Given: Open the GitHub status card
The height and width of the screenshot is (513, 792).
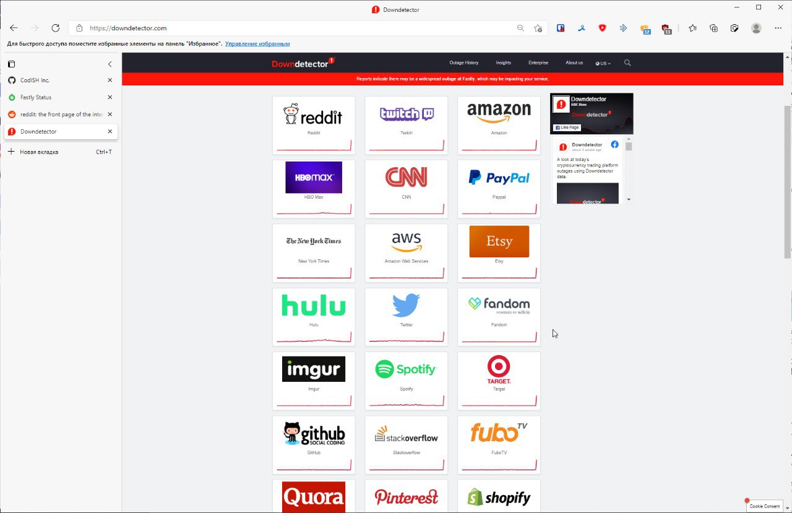Looking at the screenshot, I should [314, 445].
